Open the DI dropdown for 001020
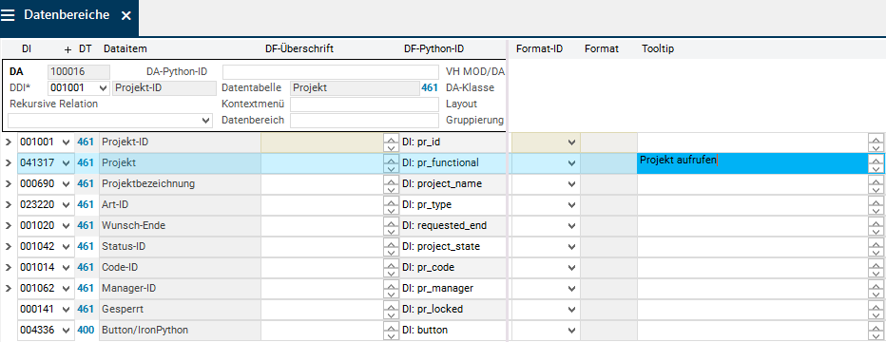The image size is (886, 342). coord(67,226)
